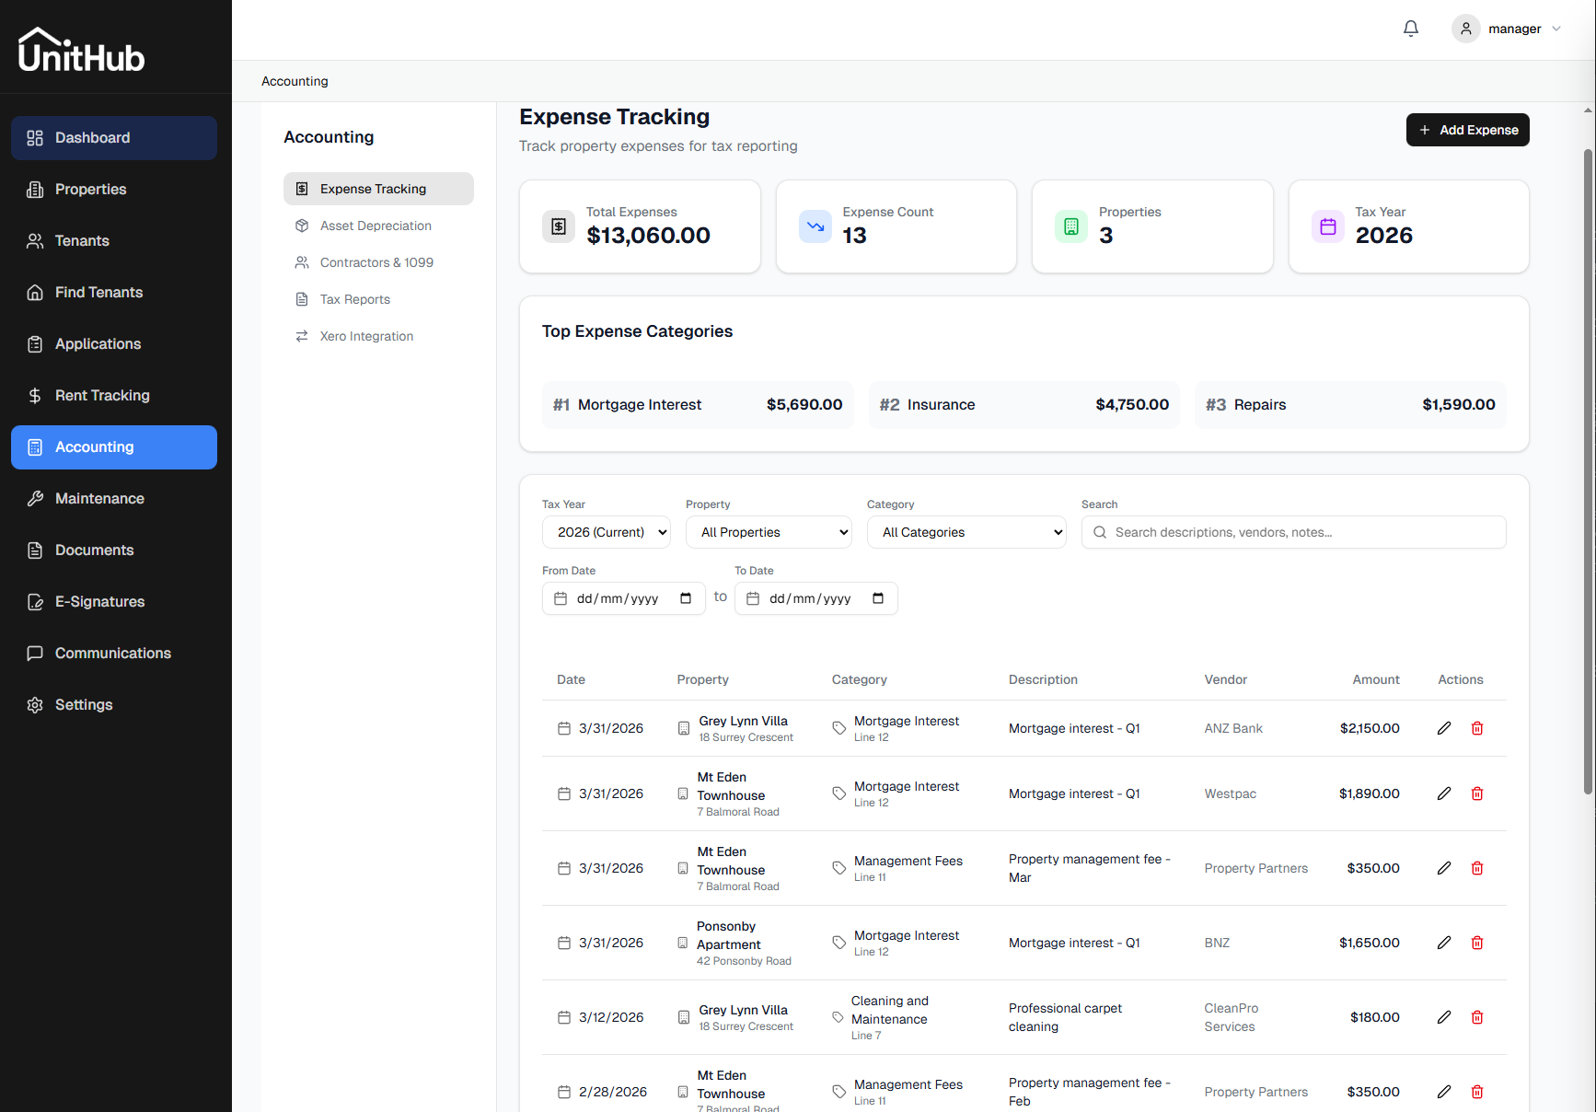Delete the Property management fee - Feb expense
Screen dimensions: 1596x1112
(1477, 1092)
